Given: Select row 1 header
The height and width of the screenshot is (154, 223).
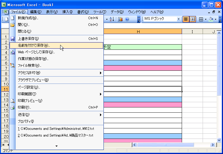Looking at the screenshot, I should pyautogui.click(x=6, y=37).
